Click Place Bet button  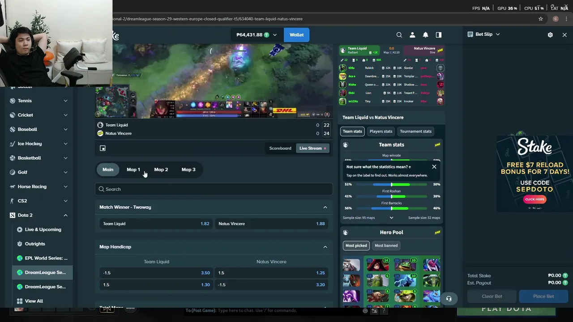543,296
